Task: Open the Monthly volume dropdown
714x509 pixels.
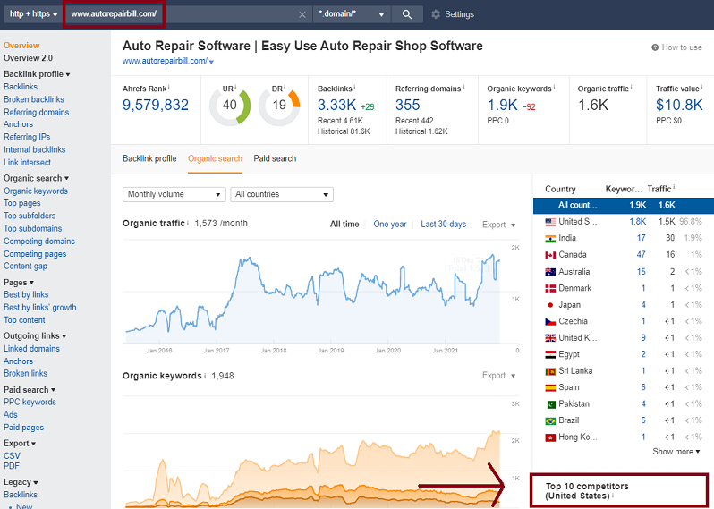Action: coord(174,194)
